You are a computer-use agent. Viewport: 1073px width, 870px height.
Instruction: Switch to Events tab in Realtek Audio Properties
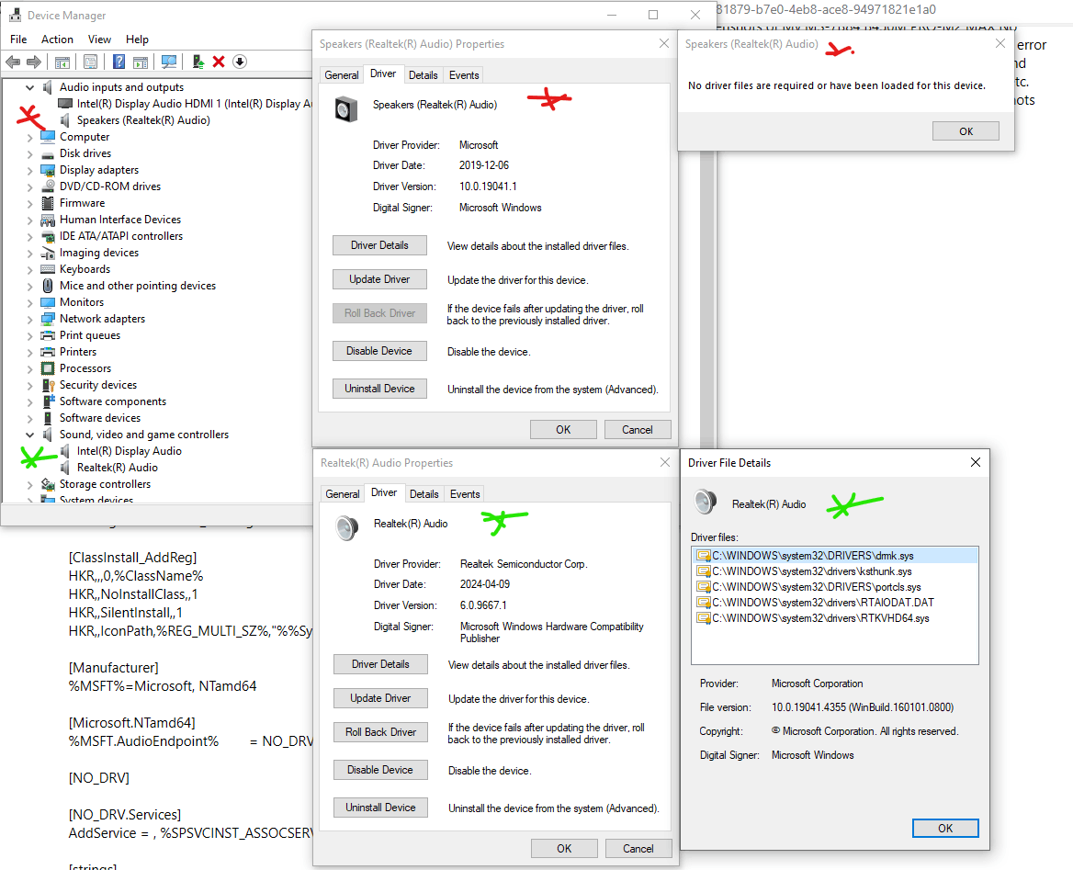click(465, 494)
